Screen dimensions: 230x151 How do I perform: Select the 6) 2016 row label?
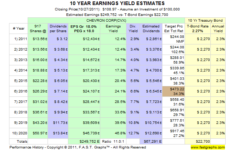point(19,91)
